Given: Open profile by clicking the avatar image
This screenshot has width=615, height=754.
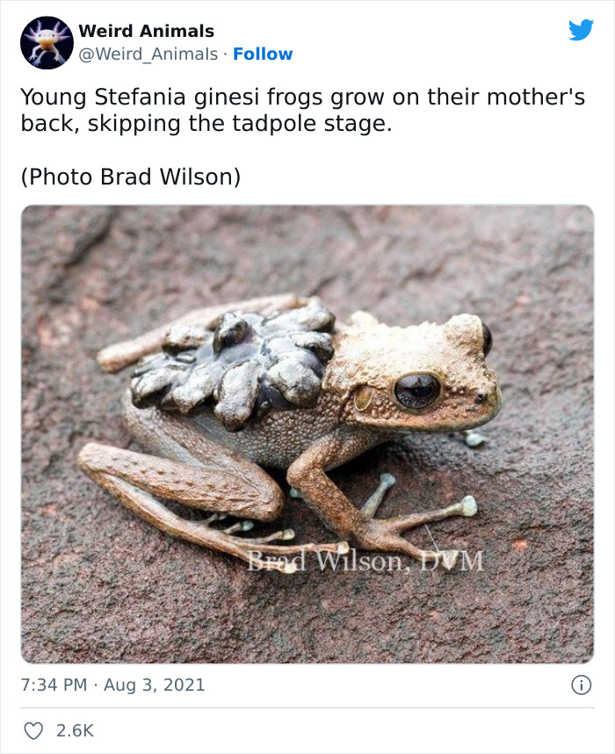Looking at the screenshot, I should pyautogui.click(x=44, y=41).
